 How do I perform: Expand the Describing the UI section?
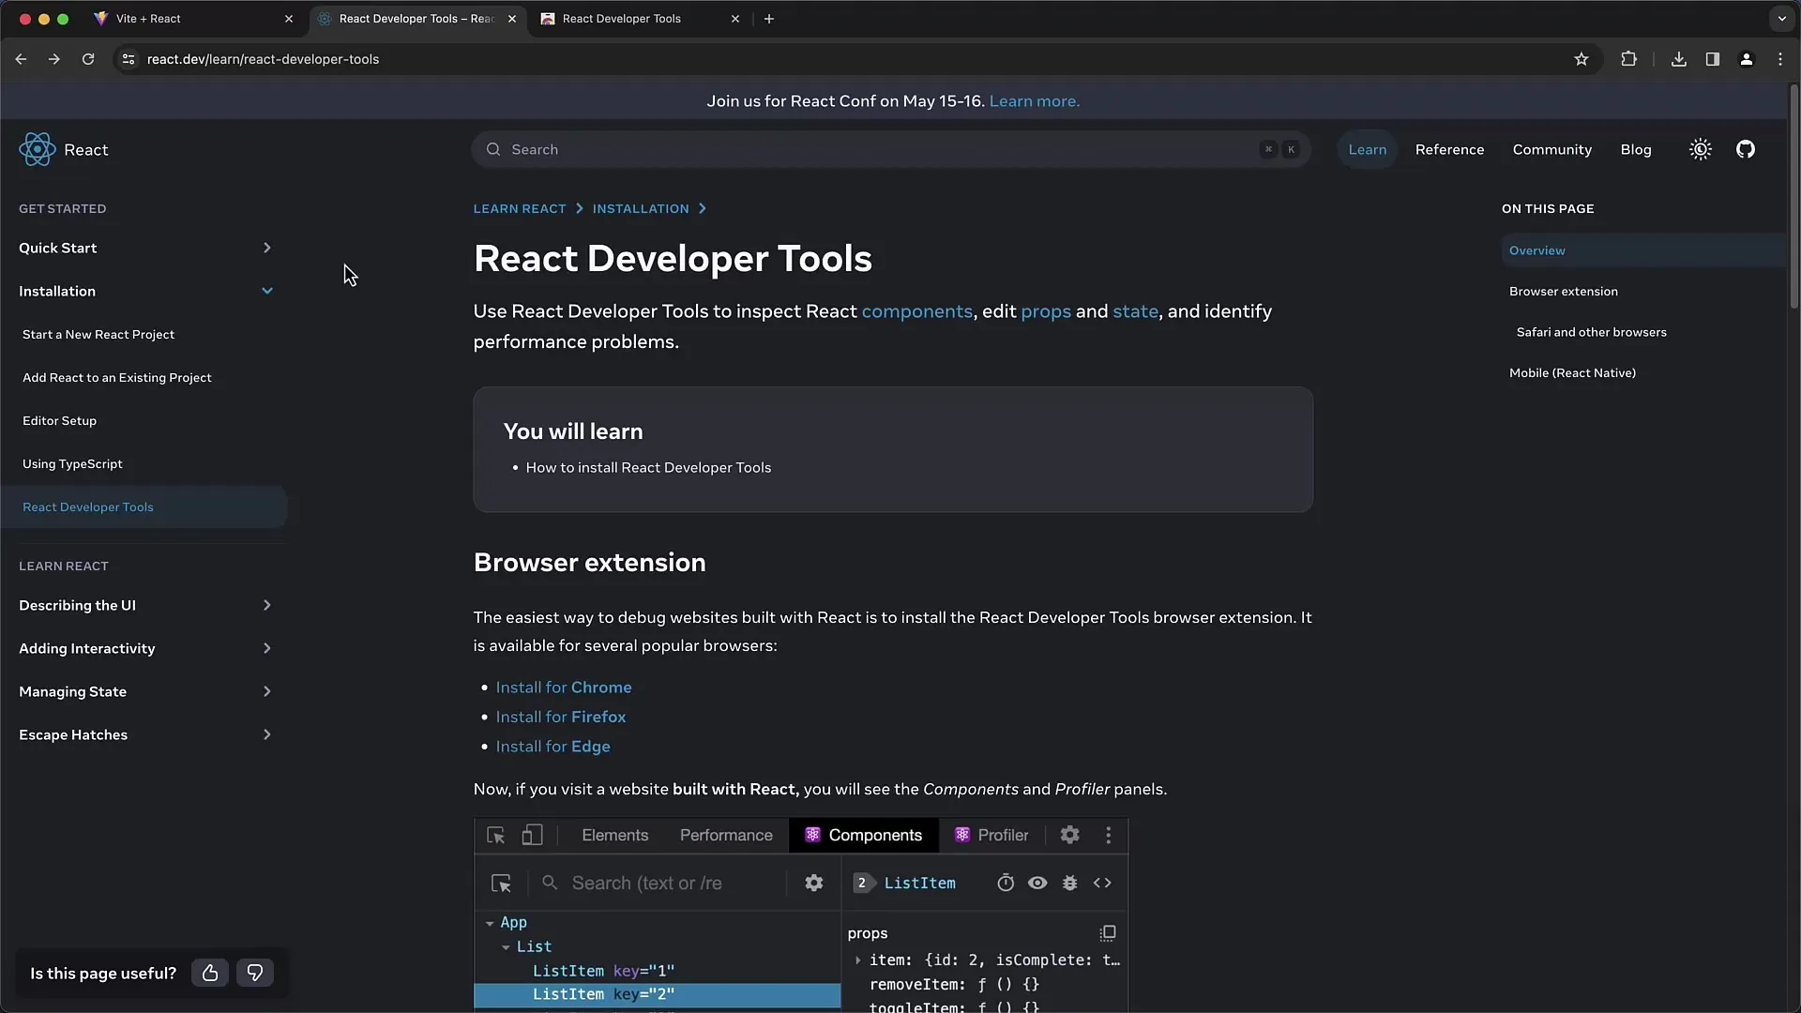click(266, 605)
